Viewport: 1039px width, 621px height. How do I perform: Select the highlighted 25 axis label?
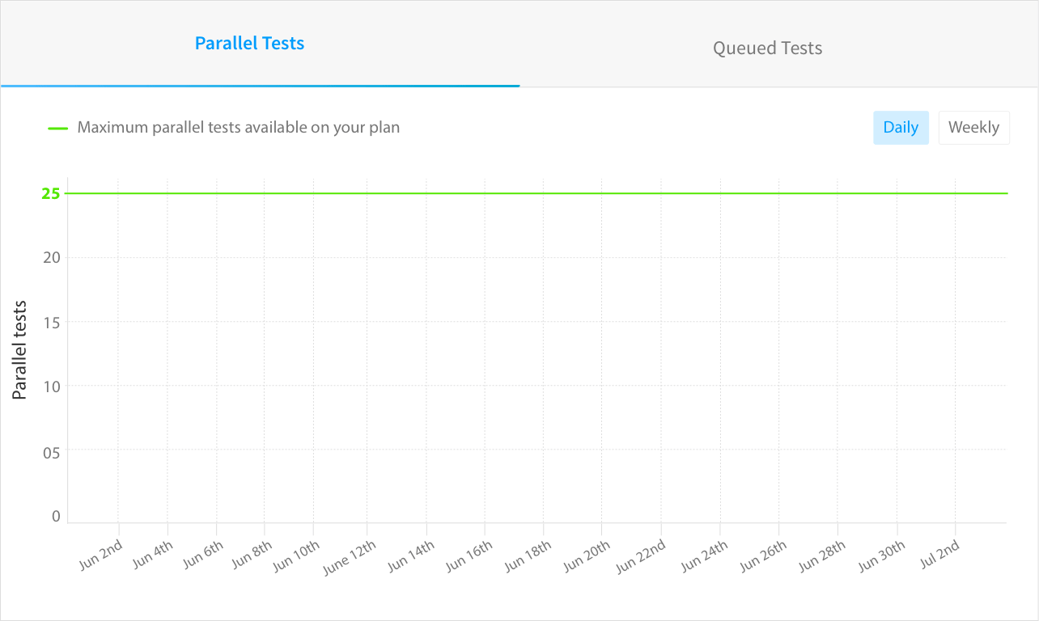pyautogui.click(x=51, y=193)
